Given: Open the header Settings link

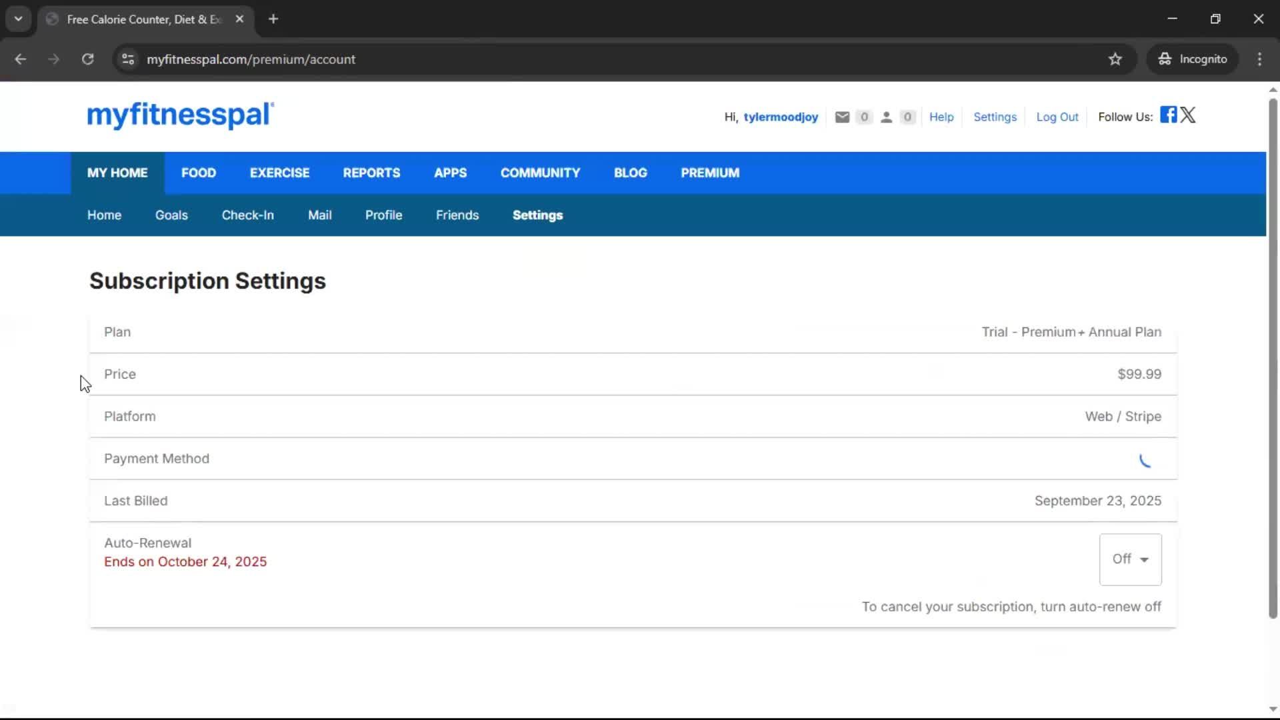Looking at the screenshot, I should 995,117.
